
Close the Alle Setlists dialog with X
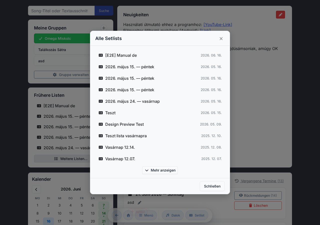221,38
